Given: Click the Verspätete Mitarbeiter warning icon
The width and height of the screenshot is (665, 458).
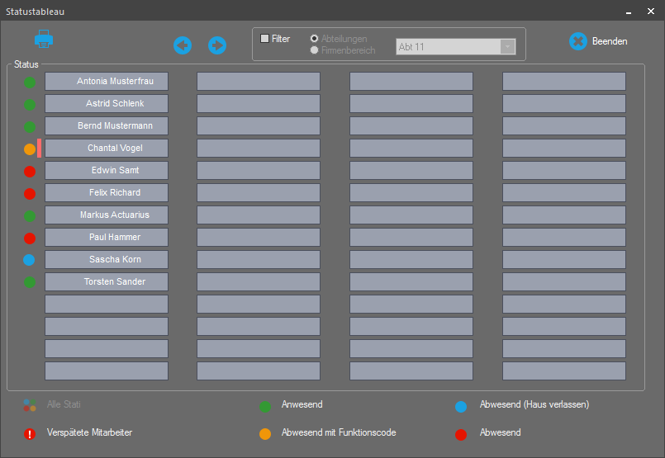Looking at the screenshot, I should click(30, 433).
